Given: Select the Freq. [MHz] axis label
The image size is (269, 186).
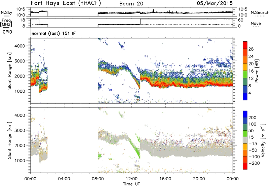Looking at the screenshot, I should coord(6,22).
